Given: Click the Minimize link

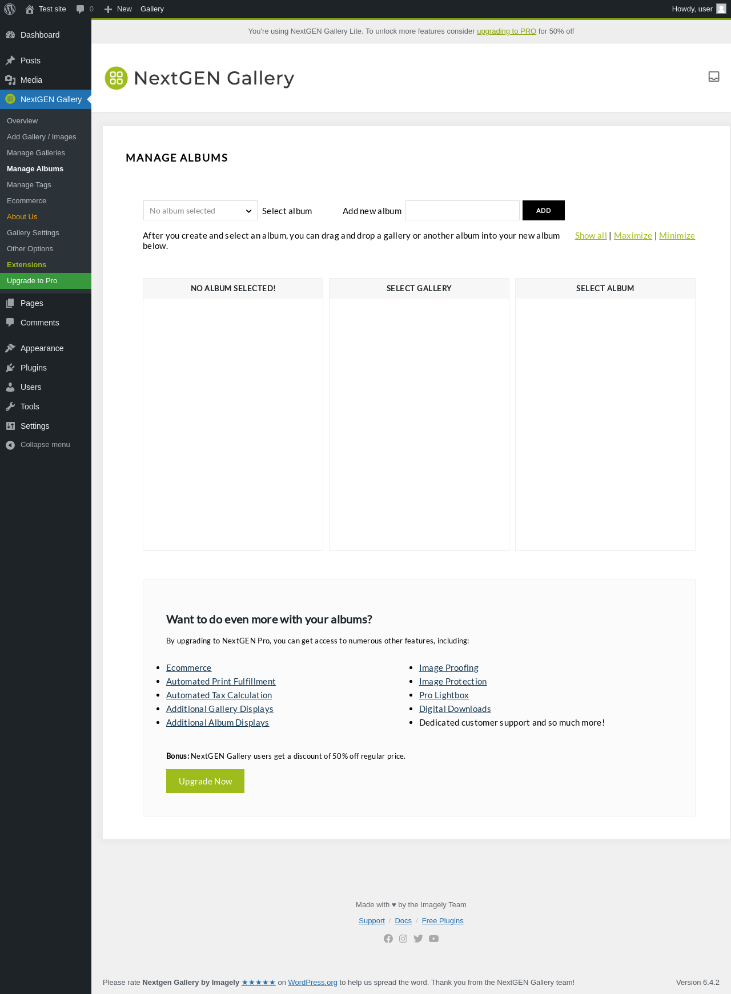Looking at the screenshot, I should (677, 236).
